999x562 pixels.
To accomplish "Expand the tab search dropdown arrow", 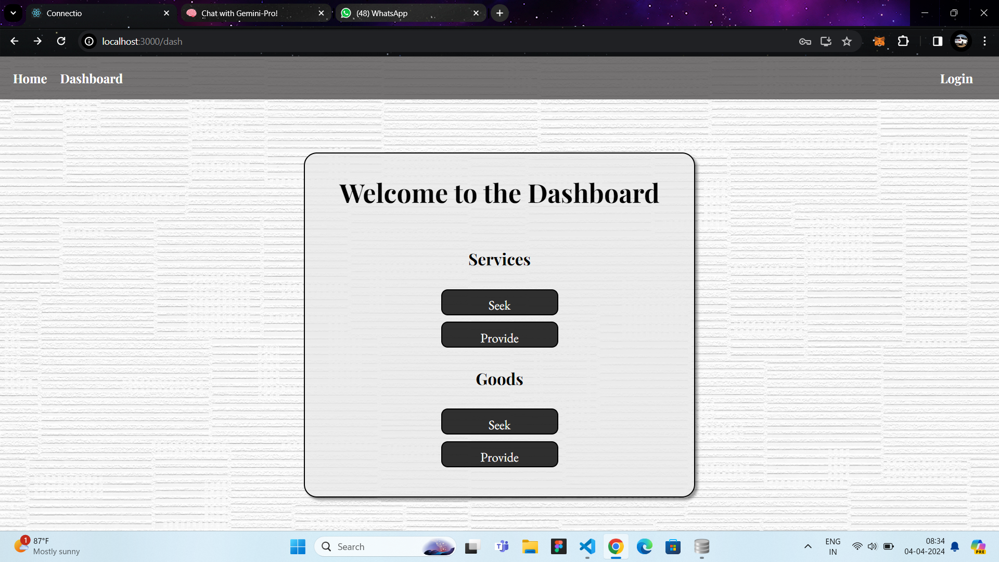I will tap(13, 13).
